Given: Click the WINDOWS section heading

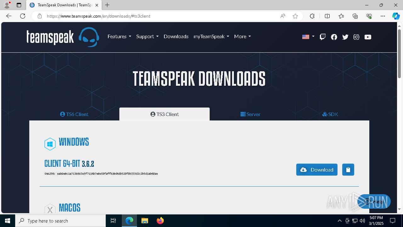Looking at the screenshot, I should click(74, 142).
